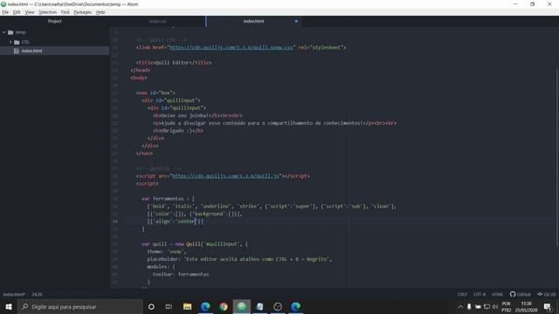559x314 pixels.
Task: Open the notepad-style app on taskbar
Action: point(260,306)
